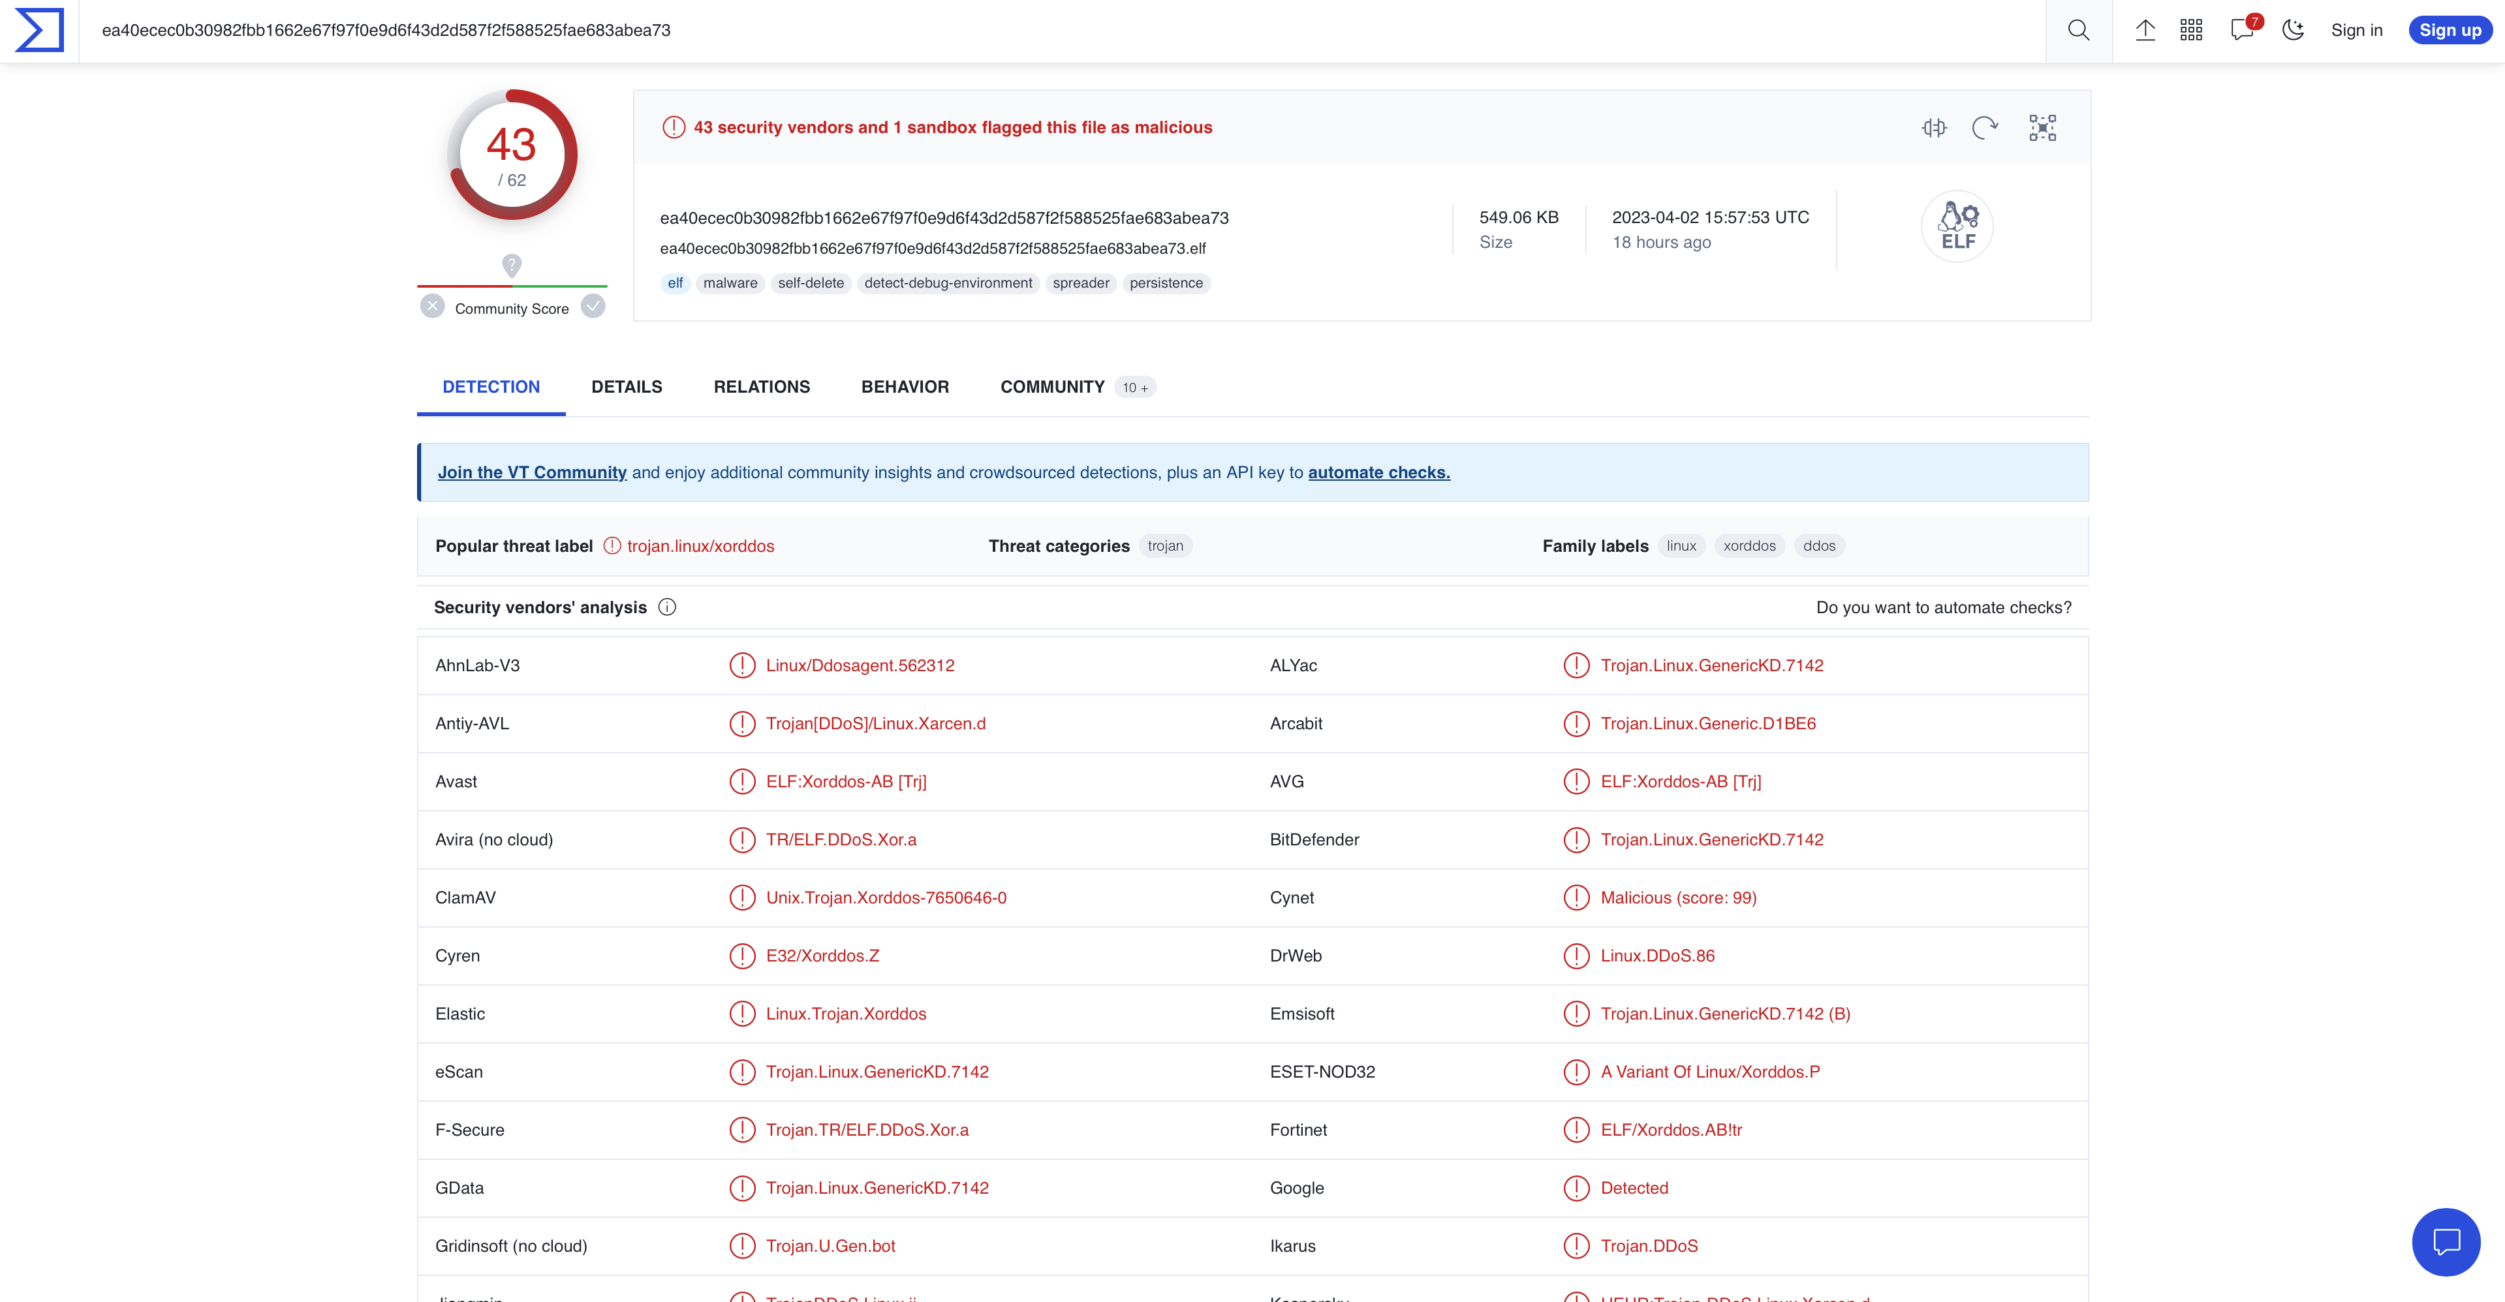Click the VirusTotal logo icon
2505x1302 pixels.
click(x=39, y=30)
